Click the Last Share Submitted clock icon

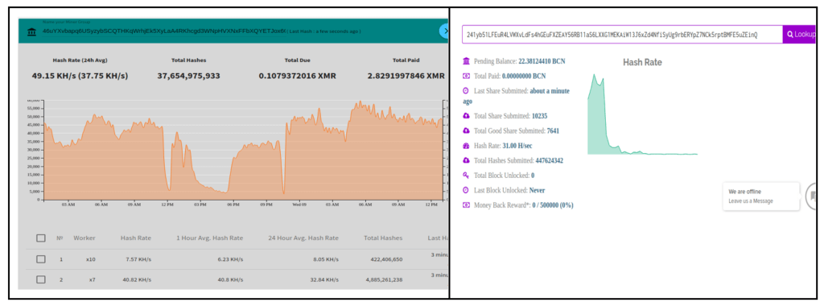point(466,90)
